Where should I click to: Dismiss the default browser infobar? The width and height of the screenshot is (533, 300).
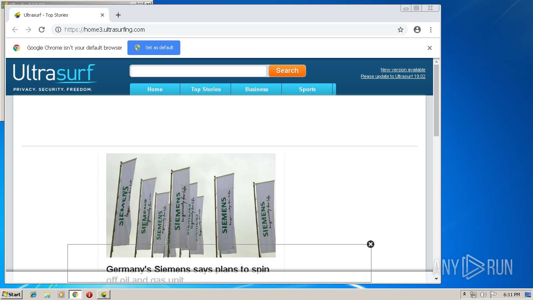tap(430, 48)
